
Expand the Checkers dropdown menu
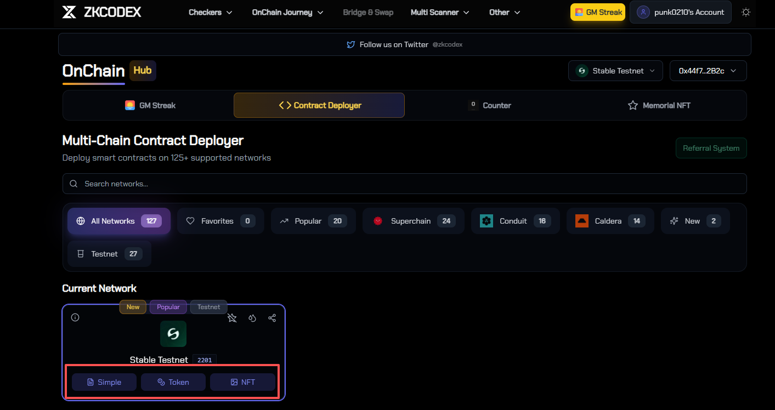tap(211, 12)
